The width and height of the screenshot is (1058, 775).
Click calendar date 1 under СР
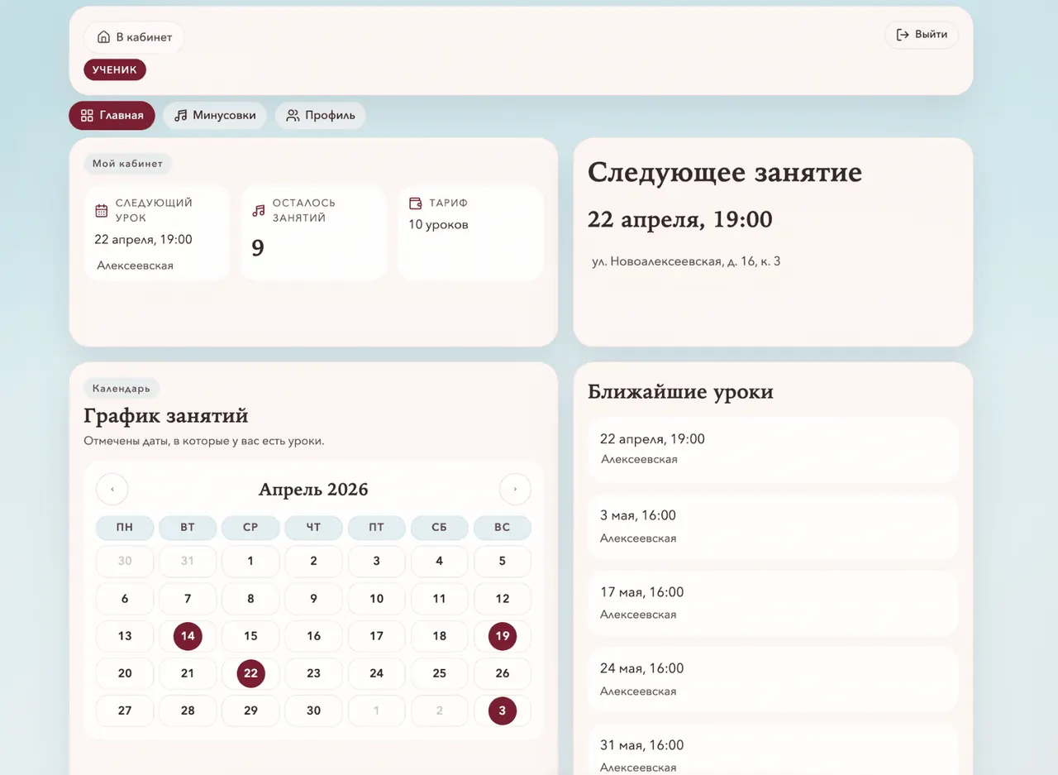point(250,561)
